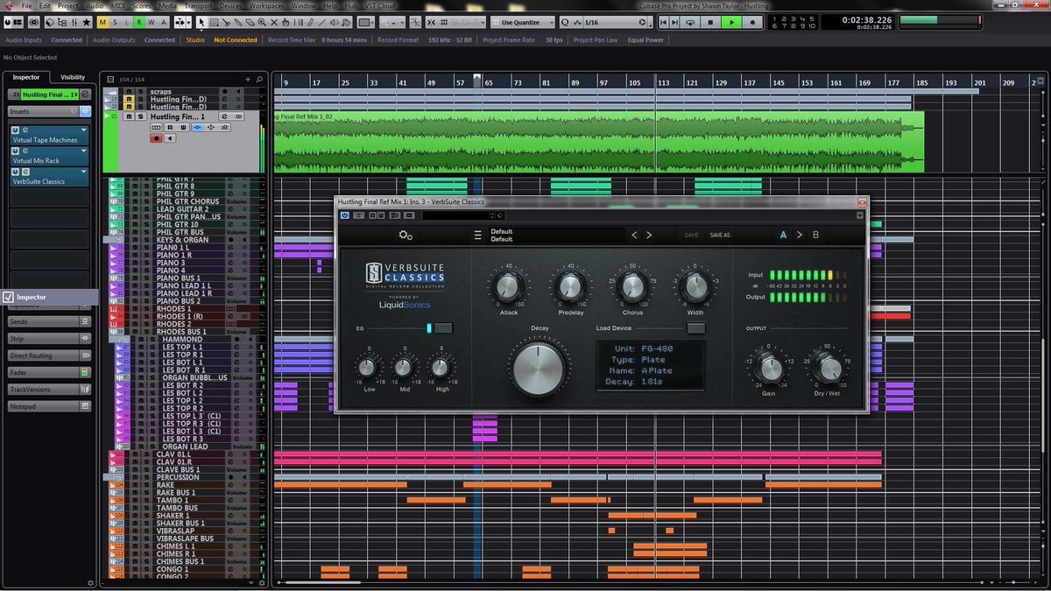Screen dimensions: 1051x591
Task: Select Virtual Mix Rack insert slot
Action: pos(49,156)
